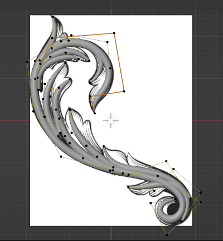223x241 pixels.
Task: Select the orange handle point at the top corner
Action: tap(114, 33)
